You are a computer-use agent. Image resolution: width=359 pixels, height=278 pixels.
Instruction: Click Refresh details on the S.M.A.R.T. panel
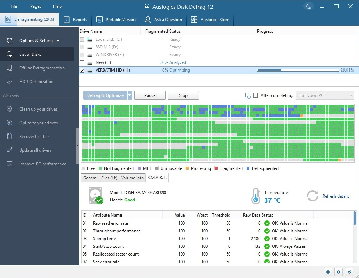[x=335, y=196]
